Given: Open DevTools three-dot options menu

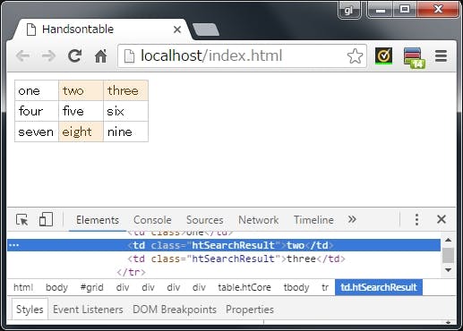Looking at the screenshot, I should (416, 219).
